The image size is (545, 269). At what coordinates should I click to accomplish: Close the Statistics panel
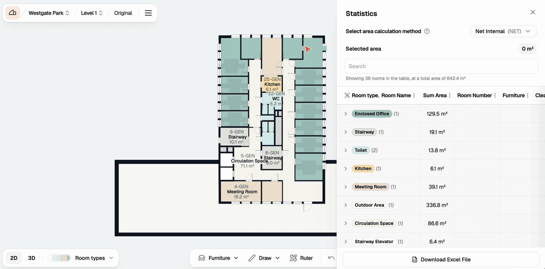pos(533,12)
